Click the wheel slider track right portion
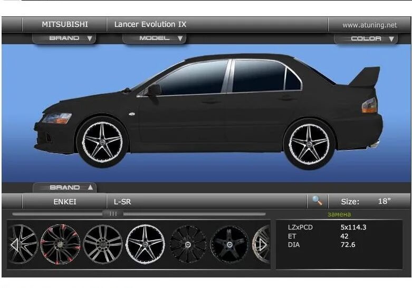Viewport: 412px width, 288px height. (195, 214)
